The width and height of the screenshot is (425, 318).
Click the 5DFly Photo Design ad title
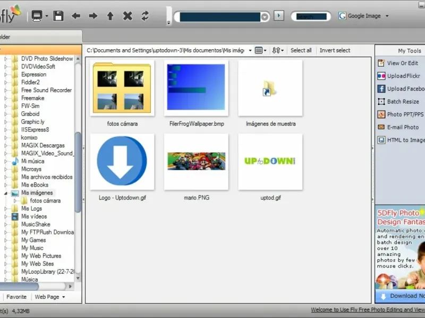[401, 217]
